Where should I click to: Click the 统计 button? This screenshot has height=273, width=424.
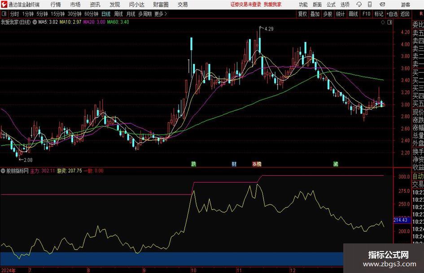341,14
